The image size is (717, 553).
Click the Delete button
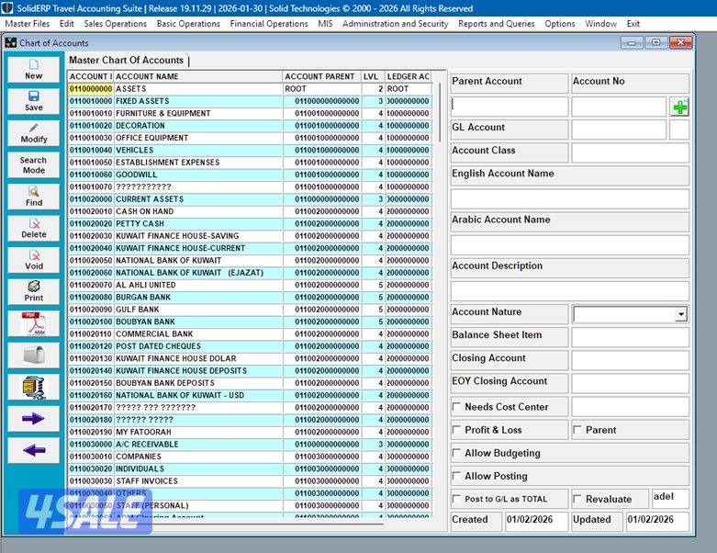pos(33,228)
